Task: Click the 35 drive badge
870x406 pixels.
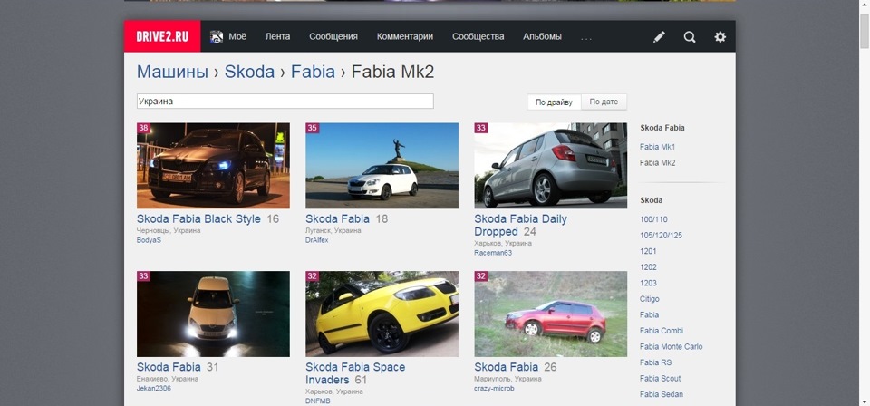Action: point(313,128)
